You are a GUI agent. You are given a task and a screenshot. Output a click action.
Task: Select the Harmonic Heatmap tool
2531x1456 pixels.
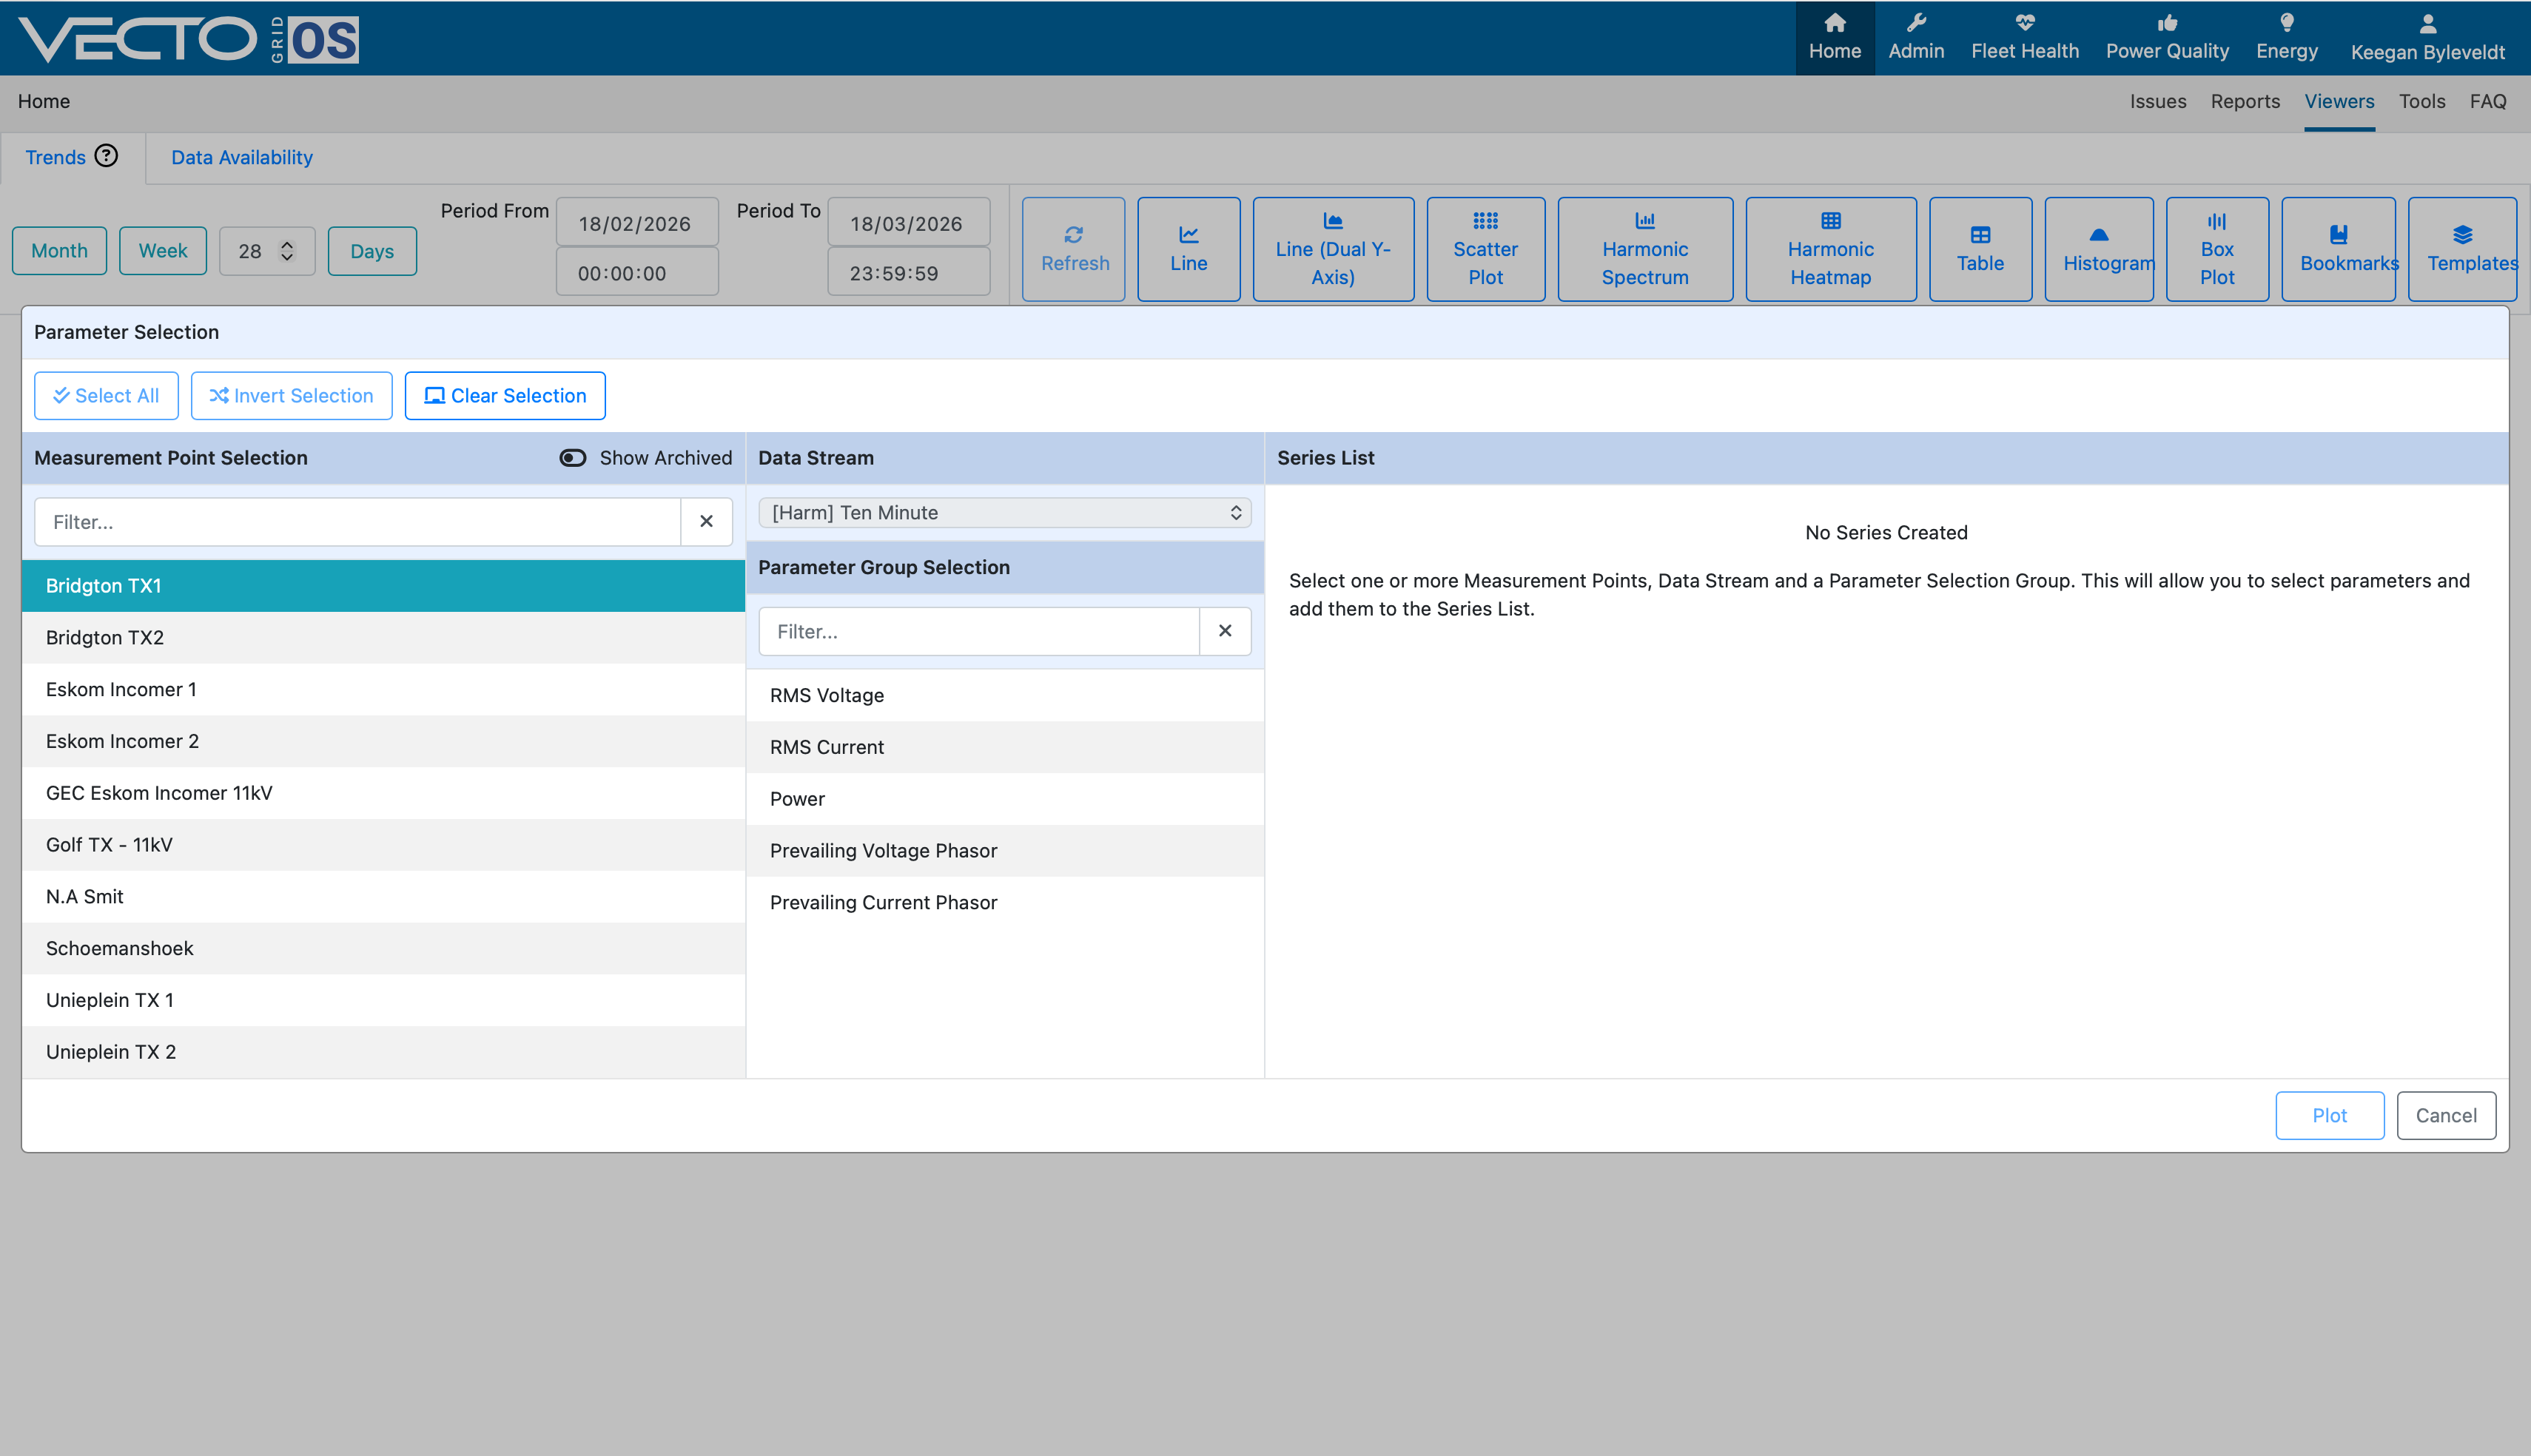(1830, 249)
